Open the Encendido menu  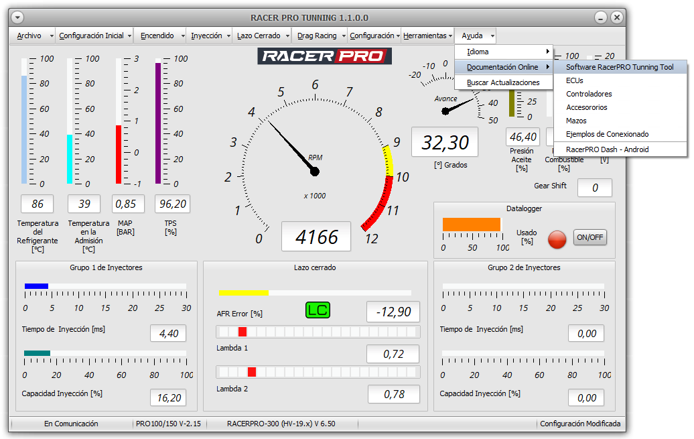pos(157,36)
